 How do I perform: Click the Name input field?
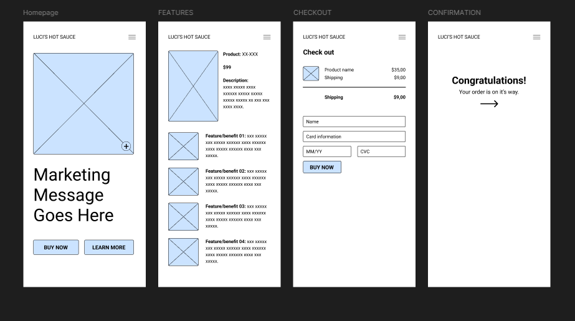(354, 122)
